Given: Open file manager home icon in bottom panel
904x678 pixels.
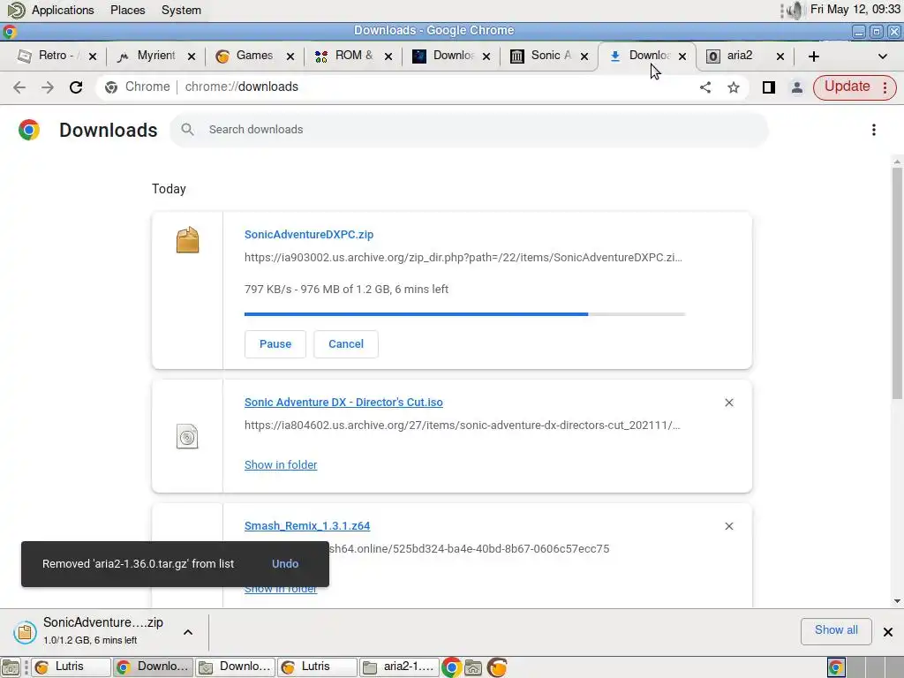Looking at the screenshot, I should click(473, 667).
